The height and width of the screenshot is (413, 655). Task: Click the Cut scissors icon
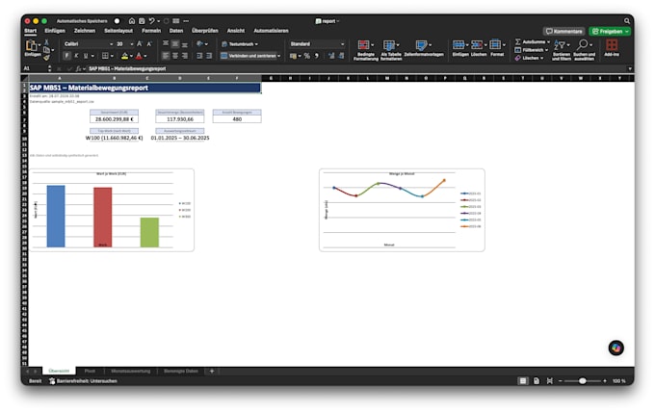pos(46,42)
